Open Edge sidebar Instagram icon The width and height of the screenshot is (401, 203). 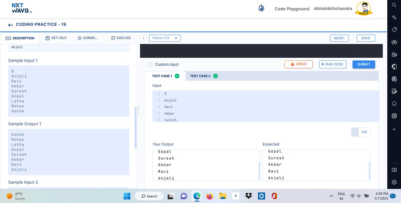394,116
